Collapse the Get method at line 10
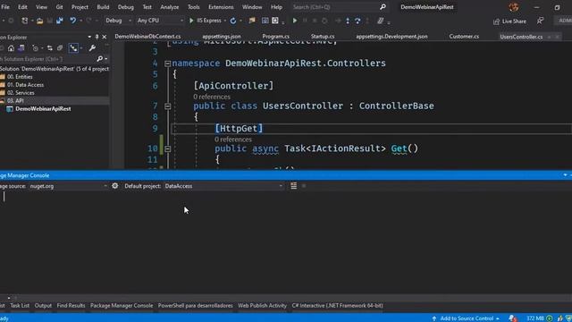 point(168,149)
